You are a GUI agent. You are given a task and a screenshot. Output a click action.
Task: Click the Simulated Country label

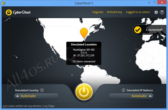27,90
